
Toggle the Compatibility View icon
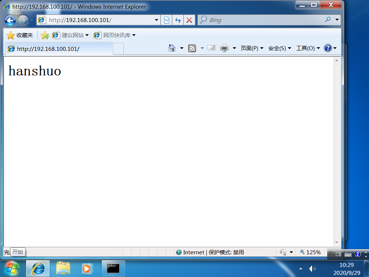[166, 20]
